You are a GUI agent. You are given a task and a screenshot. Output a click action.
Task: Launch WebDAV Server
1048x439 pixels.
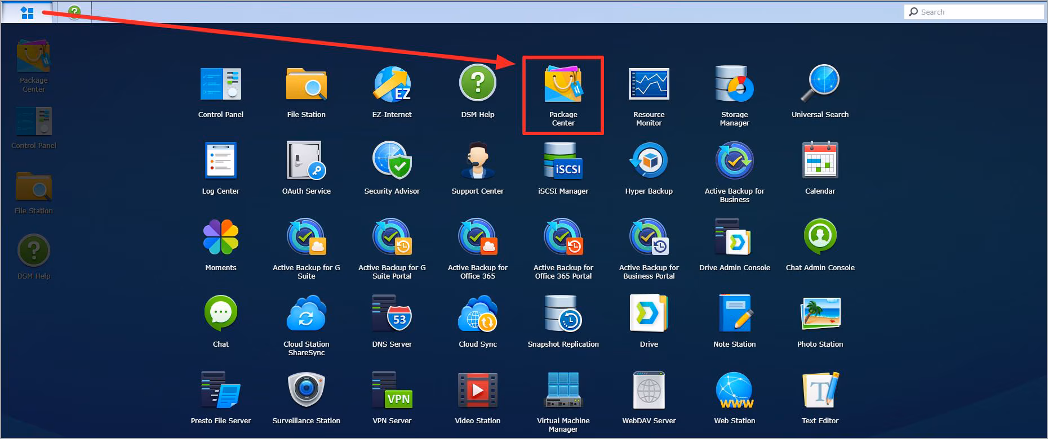(649, 398)
